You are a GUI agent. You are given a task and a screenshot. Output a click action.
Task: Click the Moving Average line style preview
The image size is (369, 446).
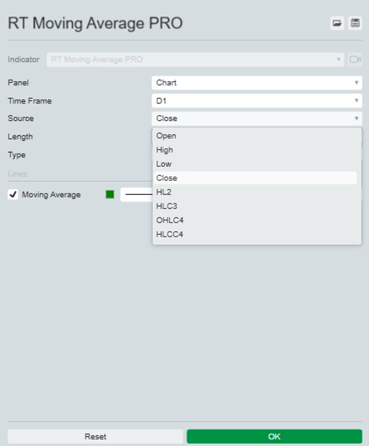(x=137, y=195)
